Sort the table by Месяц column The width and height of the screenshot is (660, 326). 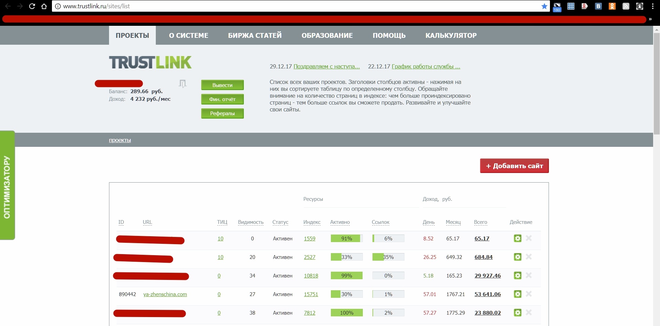point(453,222)
